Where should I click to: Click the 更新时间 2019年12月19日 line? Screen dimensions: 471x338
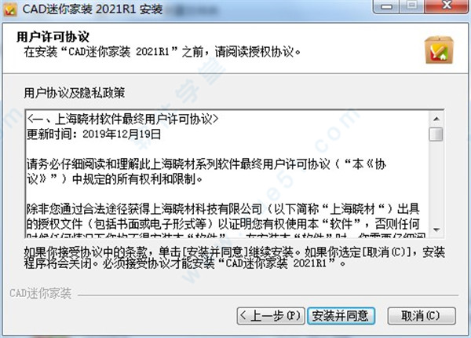point(93,134)
